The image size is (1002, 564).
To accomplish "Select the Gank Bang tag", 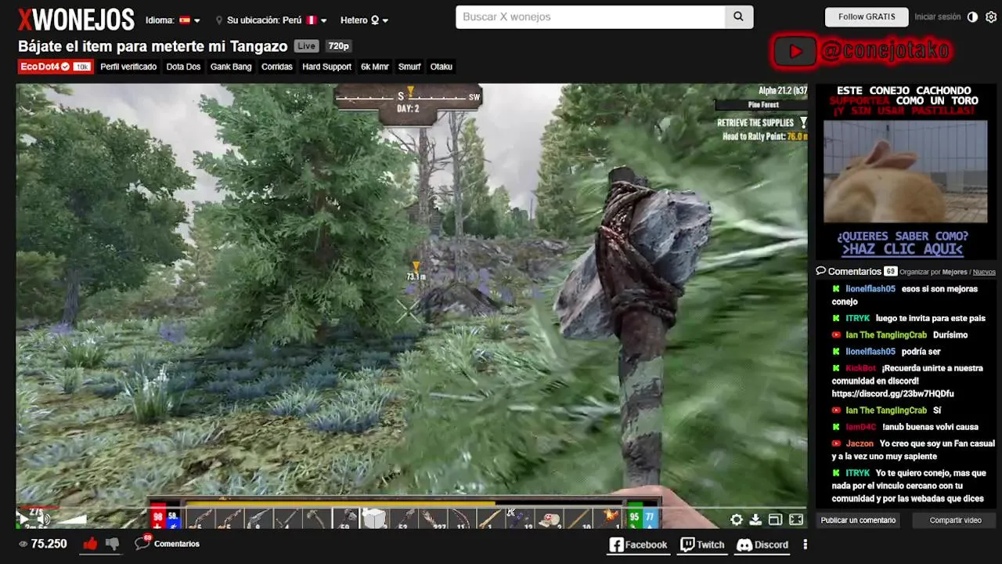I will (x=231, y=67).
